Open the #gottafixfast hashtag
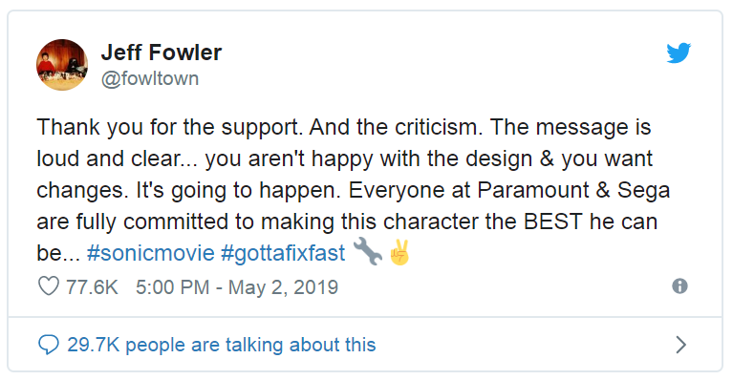 [x=283, y=253]
